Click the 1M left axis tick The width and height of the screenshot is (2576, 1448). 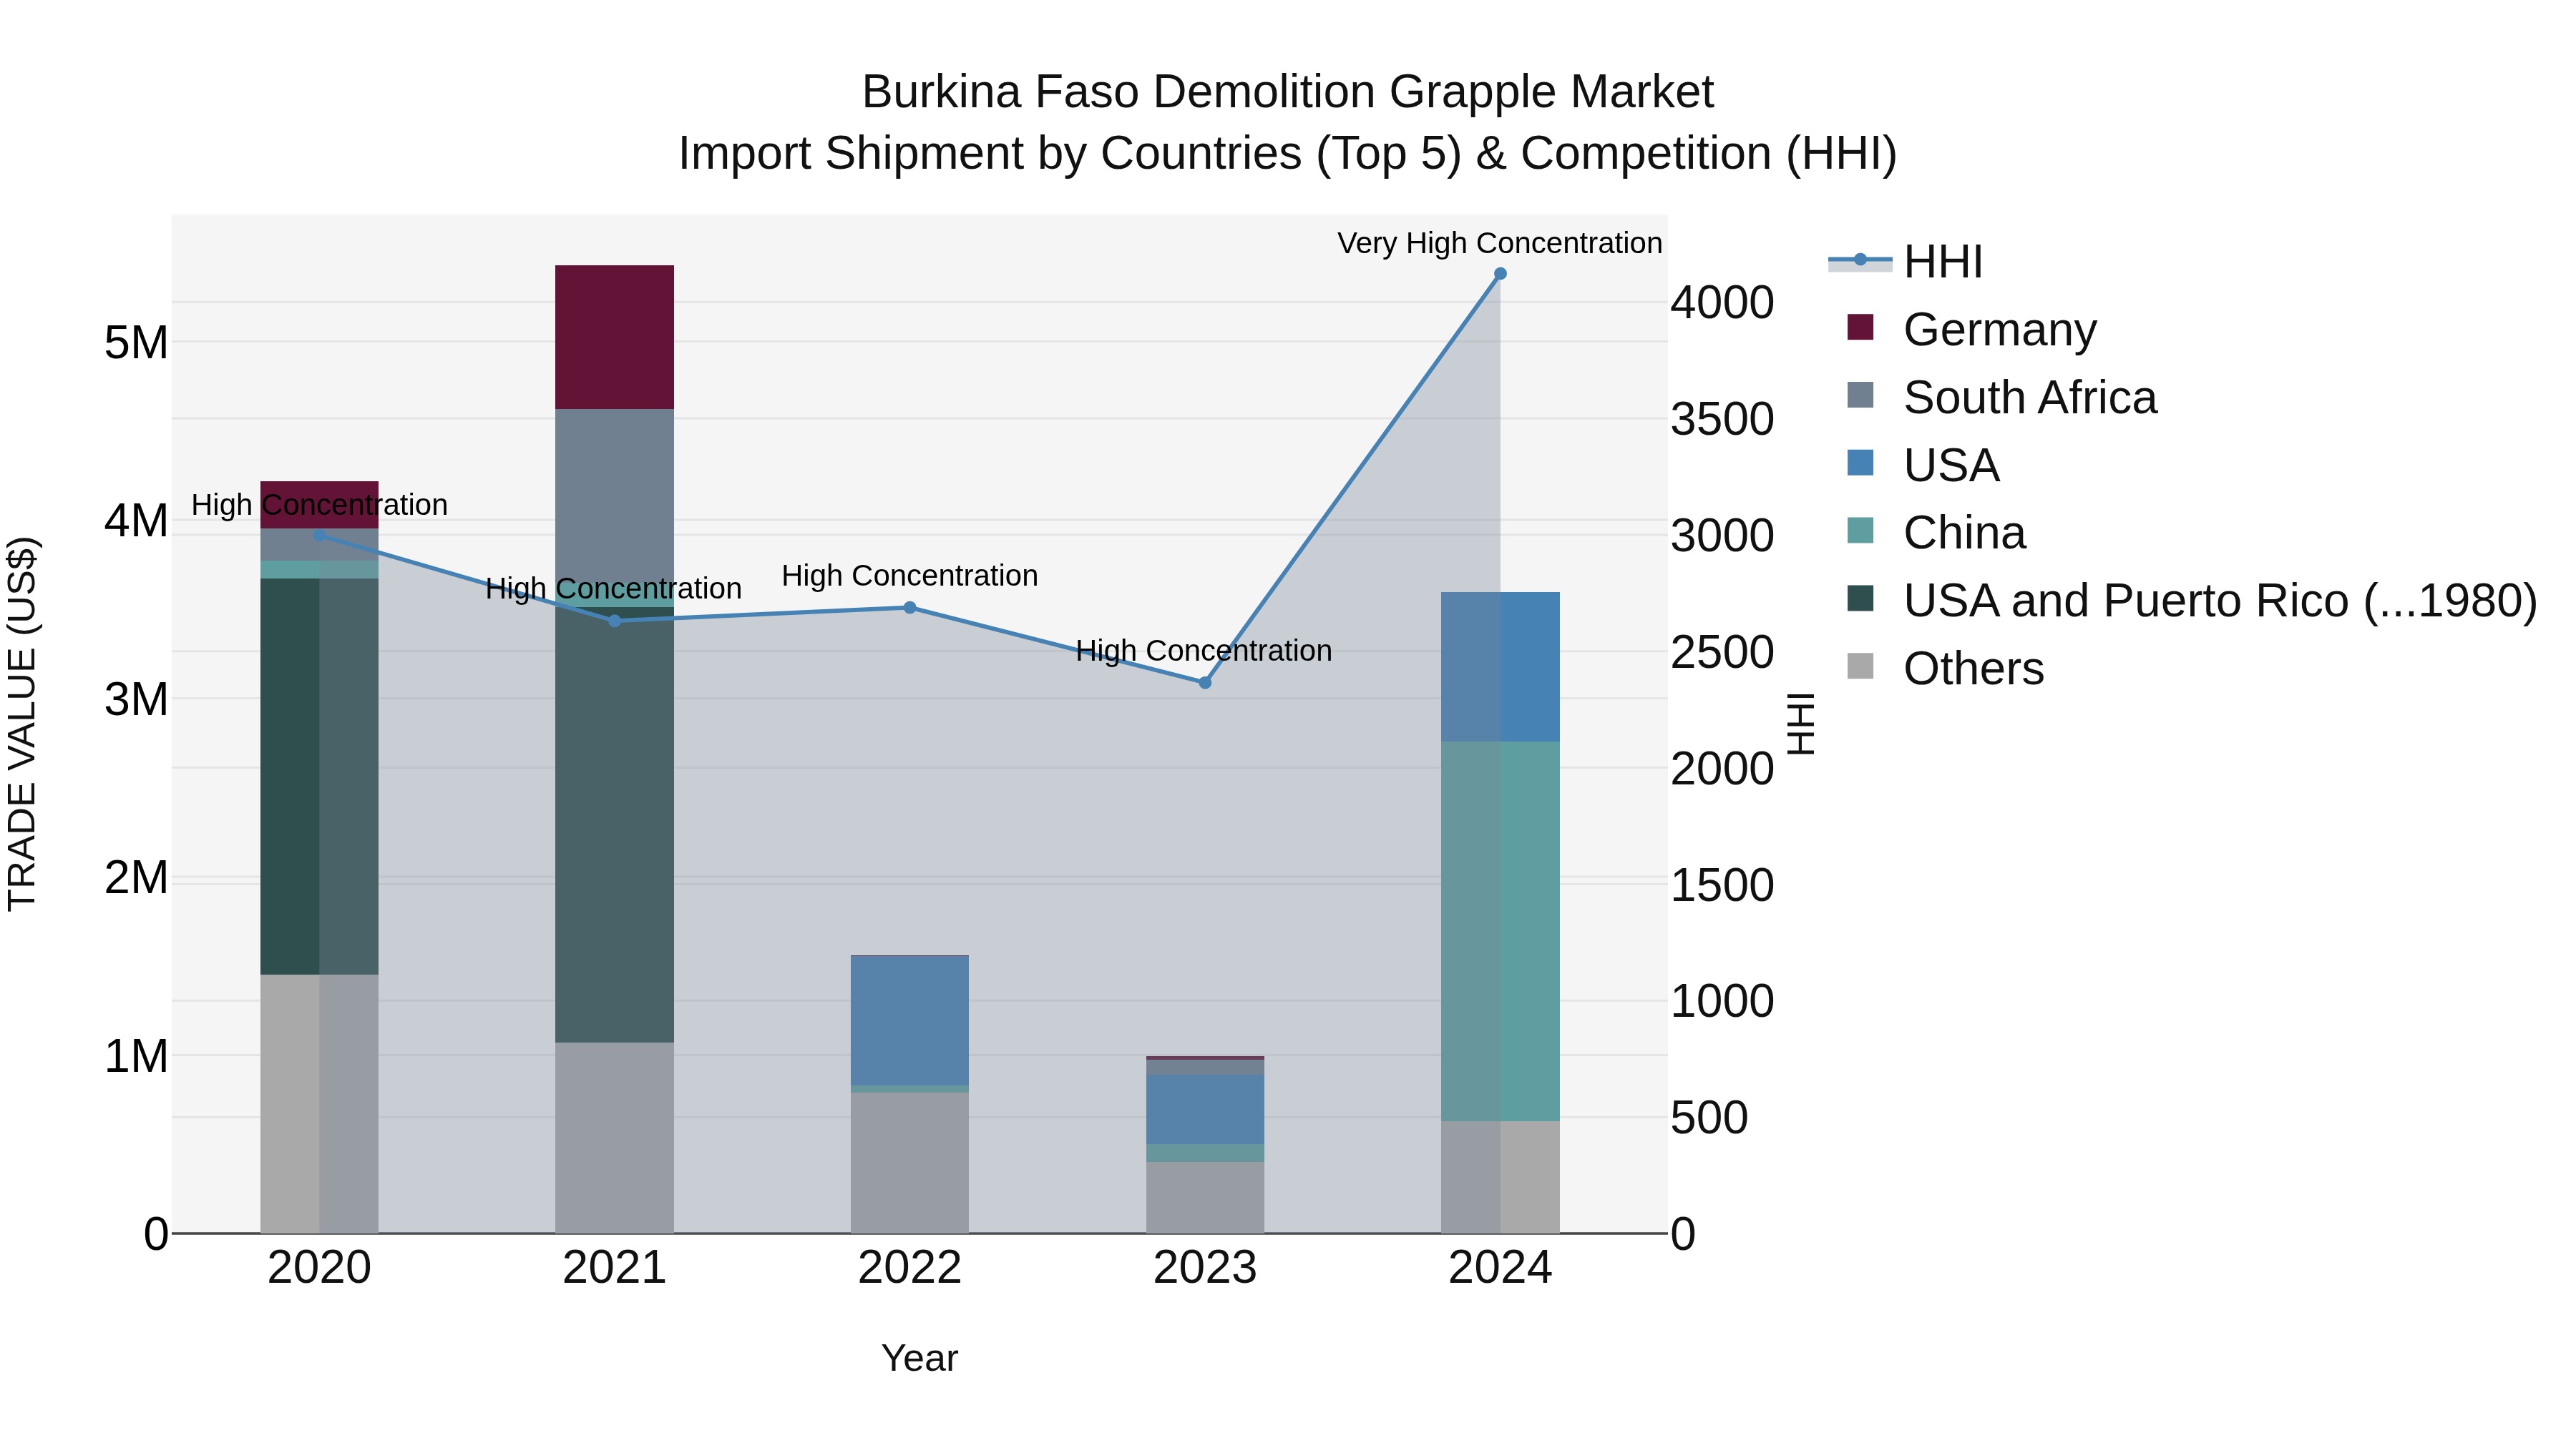(x=136, y=1056)
